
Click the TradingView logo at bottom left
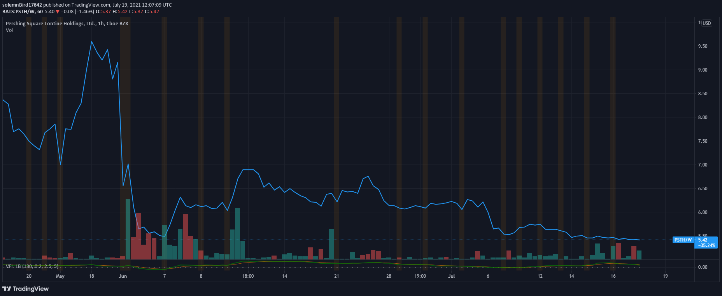pos(26,289)
